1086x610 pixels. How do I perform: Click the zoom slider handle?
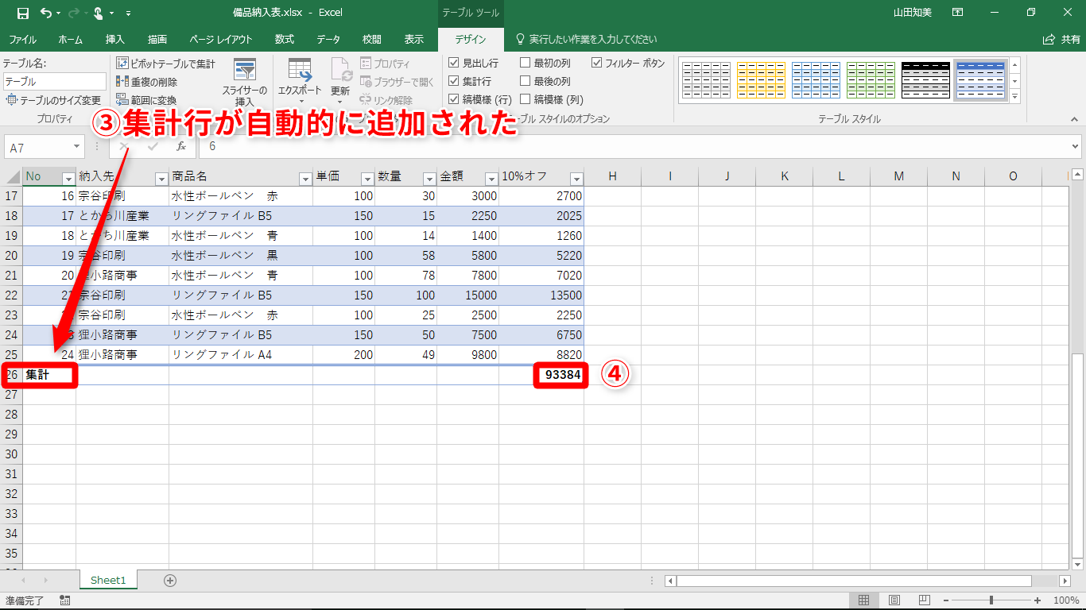pos(991,600)
